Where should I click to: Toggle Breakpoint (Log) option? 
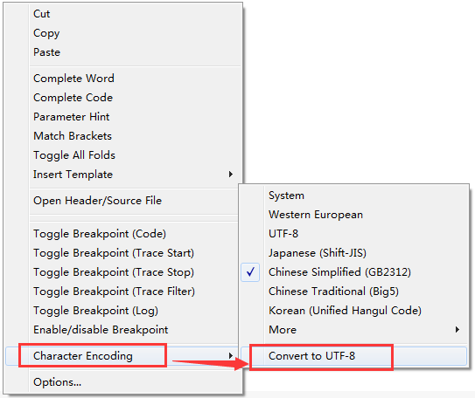point(122,311)
